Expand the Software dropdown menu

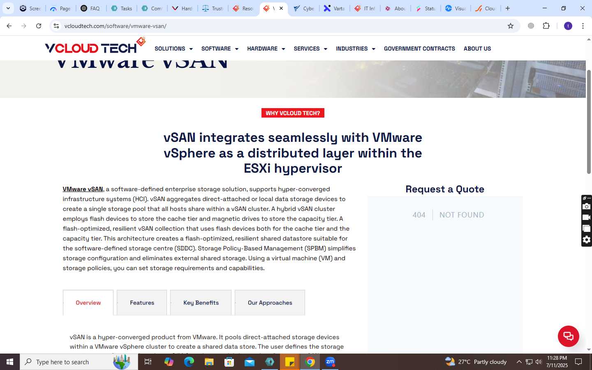[220, 49]
